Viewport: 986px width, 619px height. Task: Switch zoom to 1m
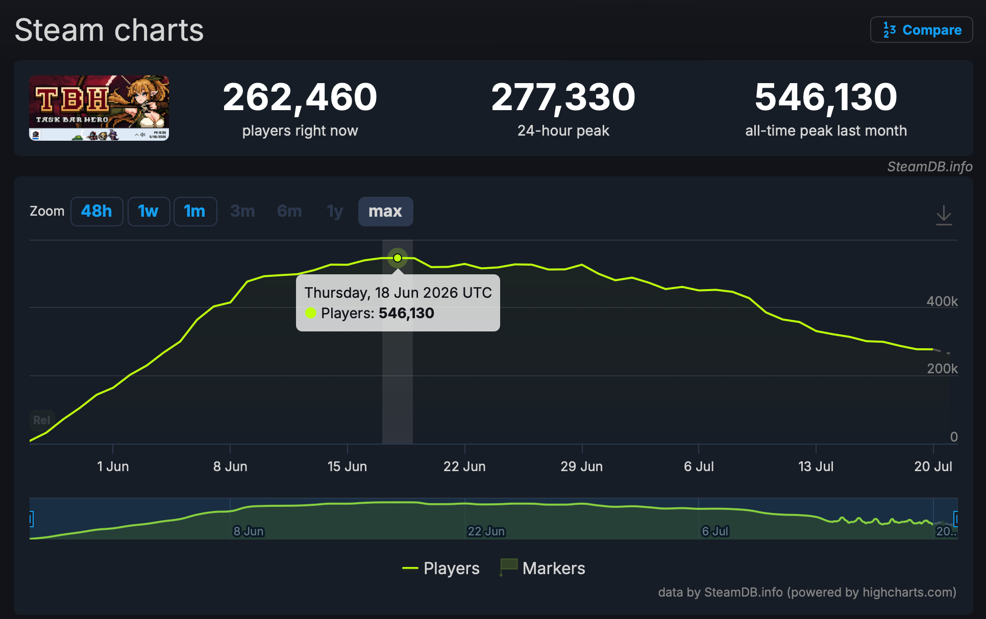(x=195, y=211)
